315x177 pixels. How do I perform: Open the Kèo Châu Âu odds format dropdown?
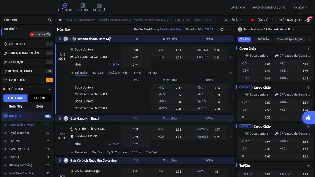tap(232, 20)
